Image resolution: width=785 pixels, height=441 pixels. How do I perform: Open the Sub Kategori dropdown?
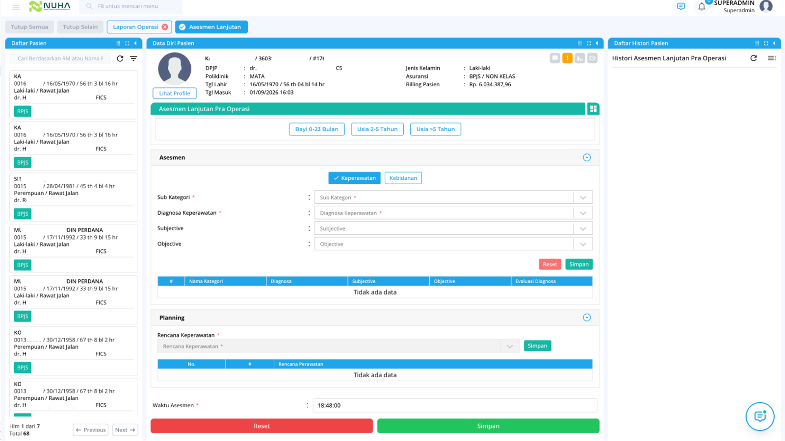point(453,197)
